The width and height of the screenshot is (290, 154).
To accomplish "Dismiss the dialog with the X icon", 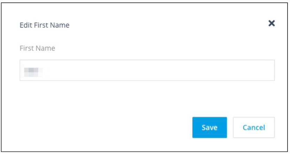I will click(x=272, y=23).
